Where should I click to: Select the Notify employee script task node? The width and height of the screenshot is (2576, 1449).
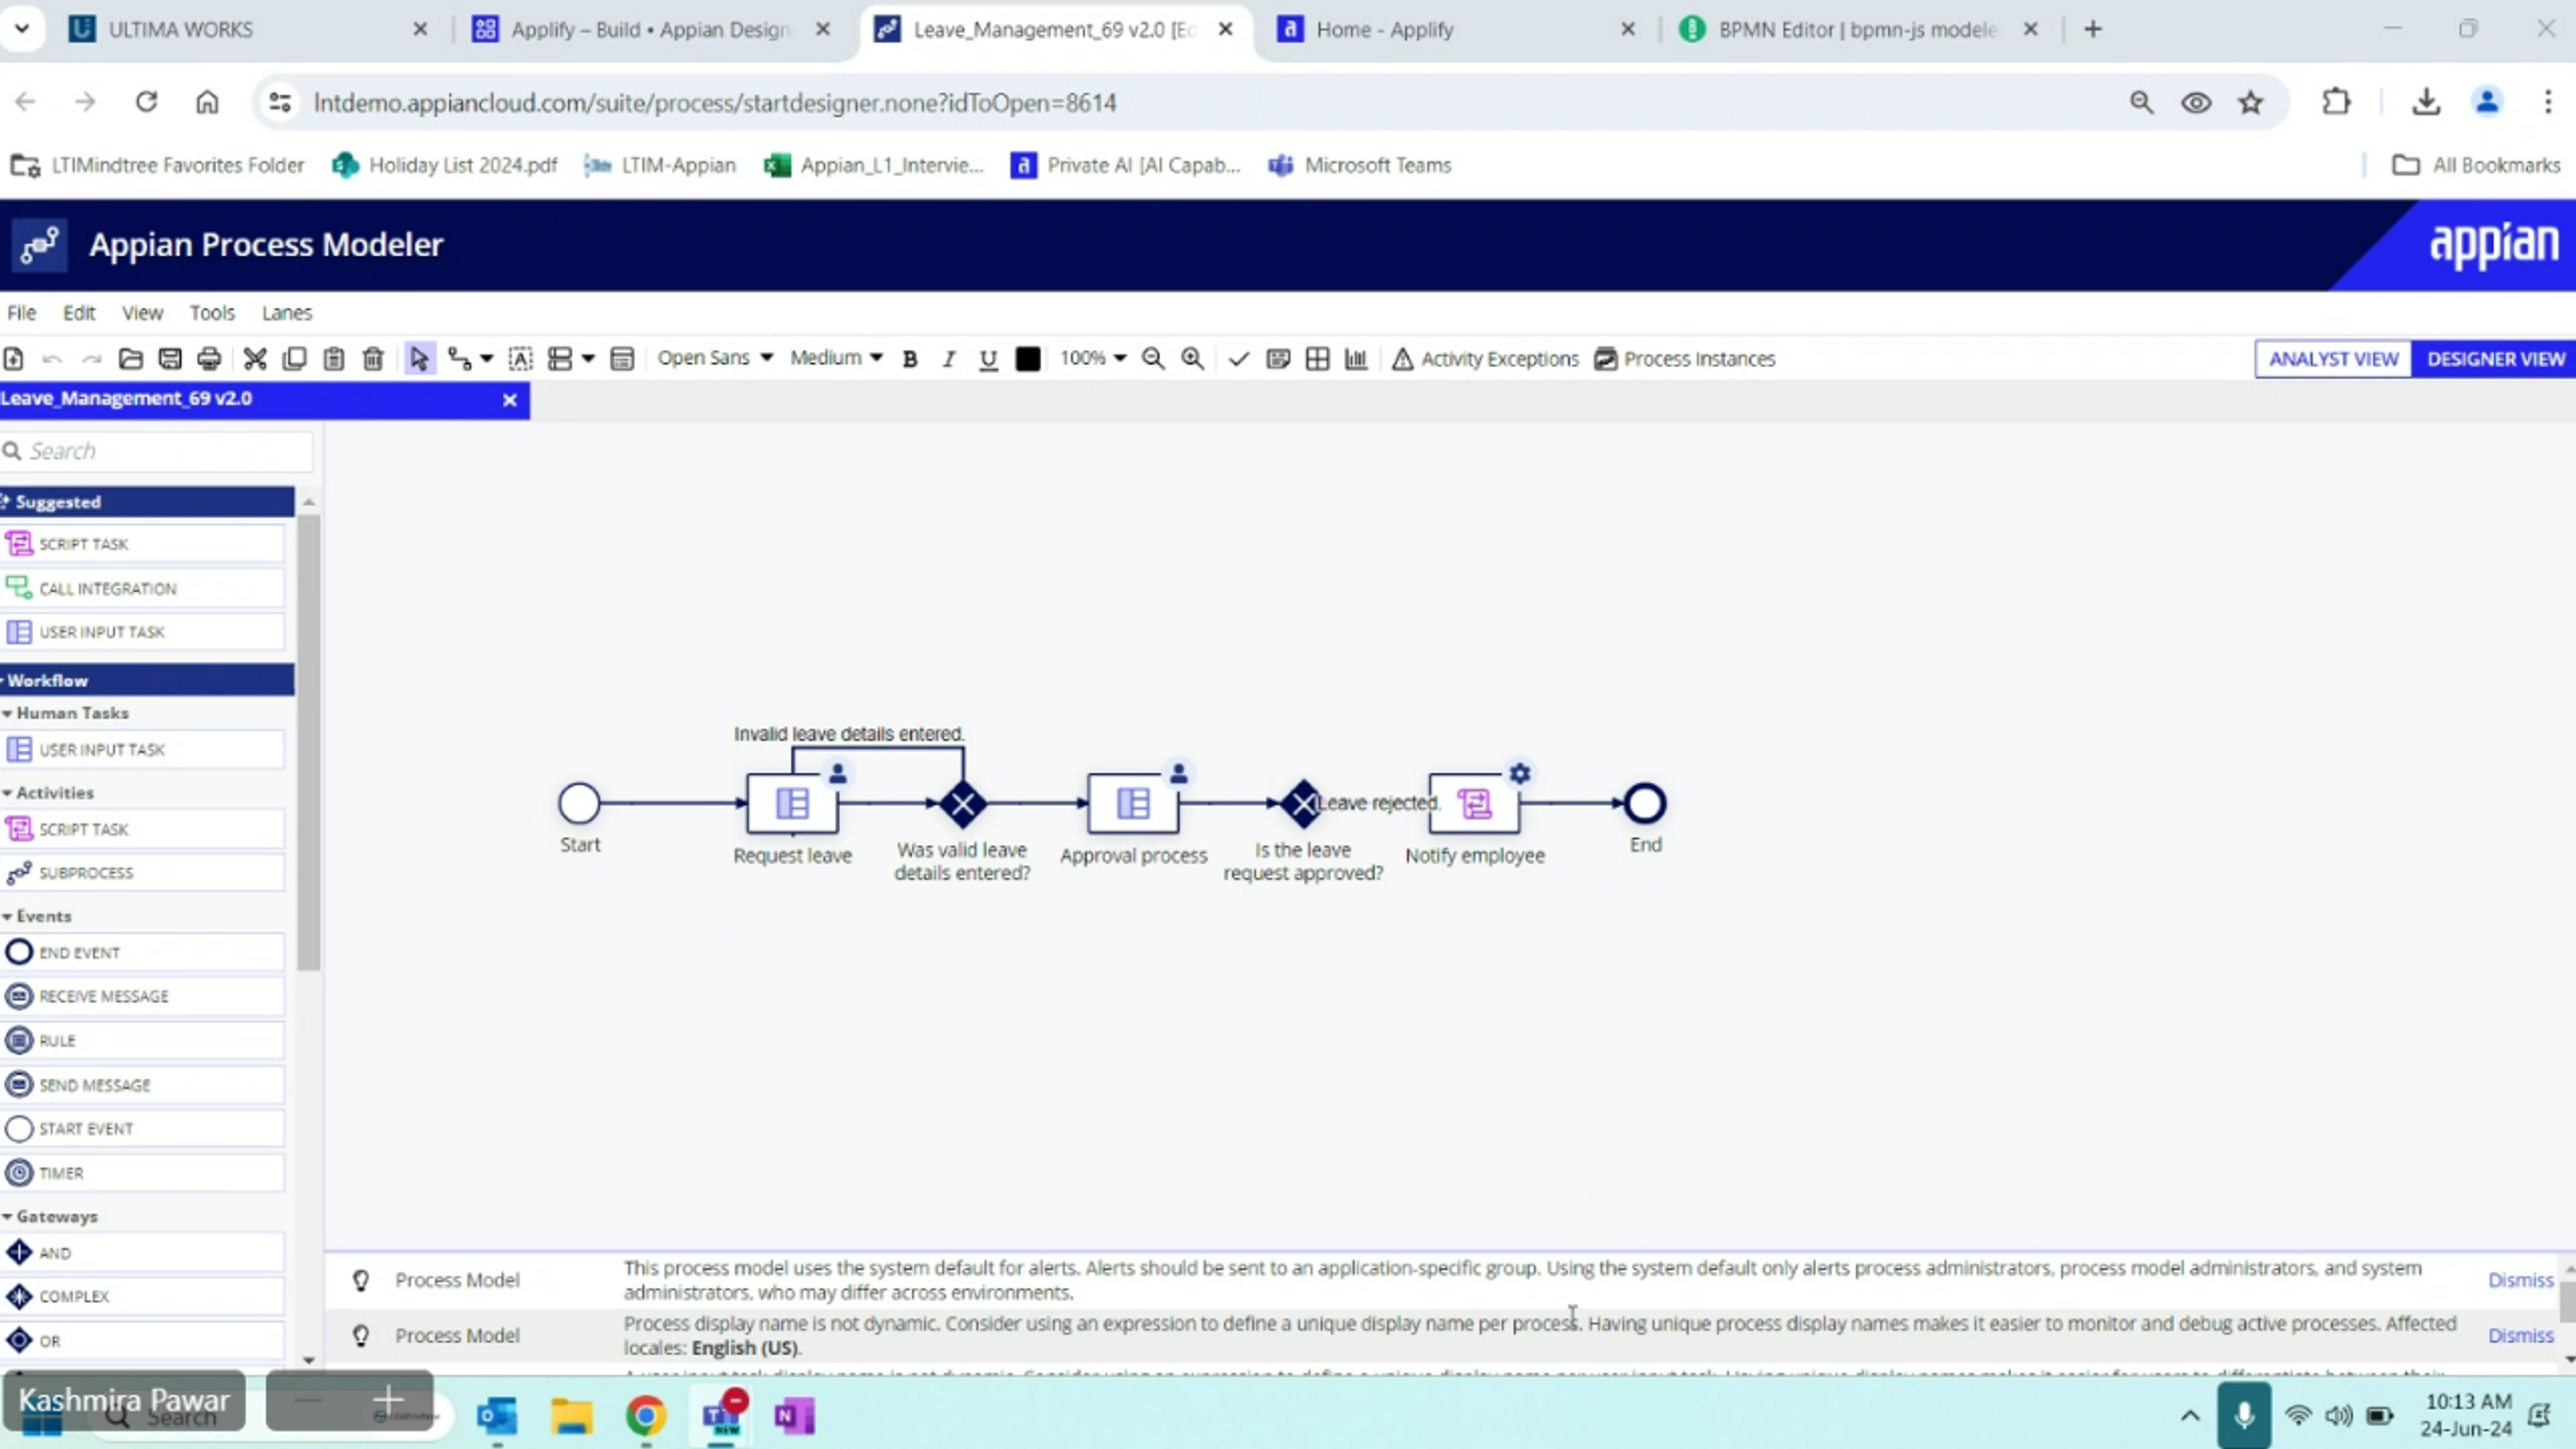tap(1475, 803)
